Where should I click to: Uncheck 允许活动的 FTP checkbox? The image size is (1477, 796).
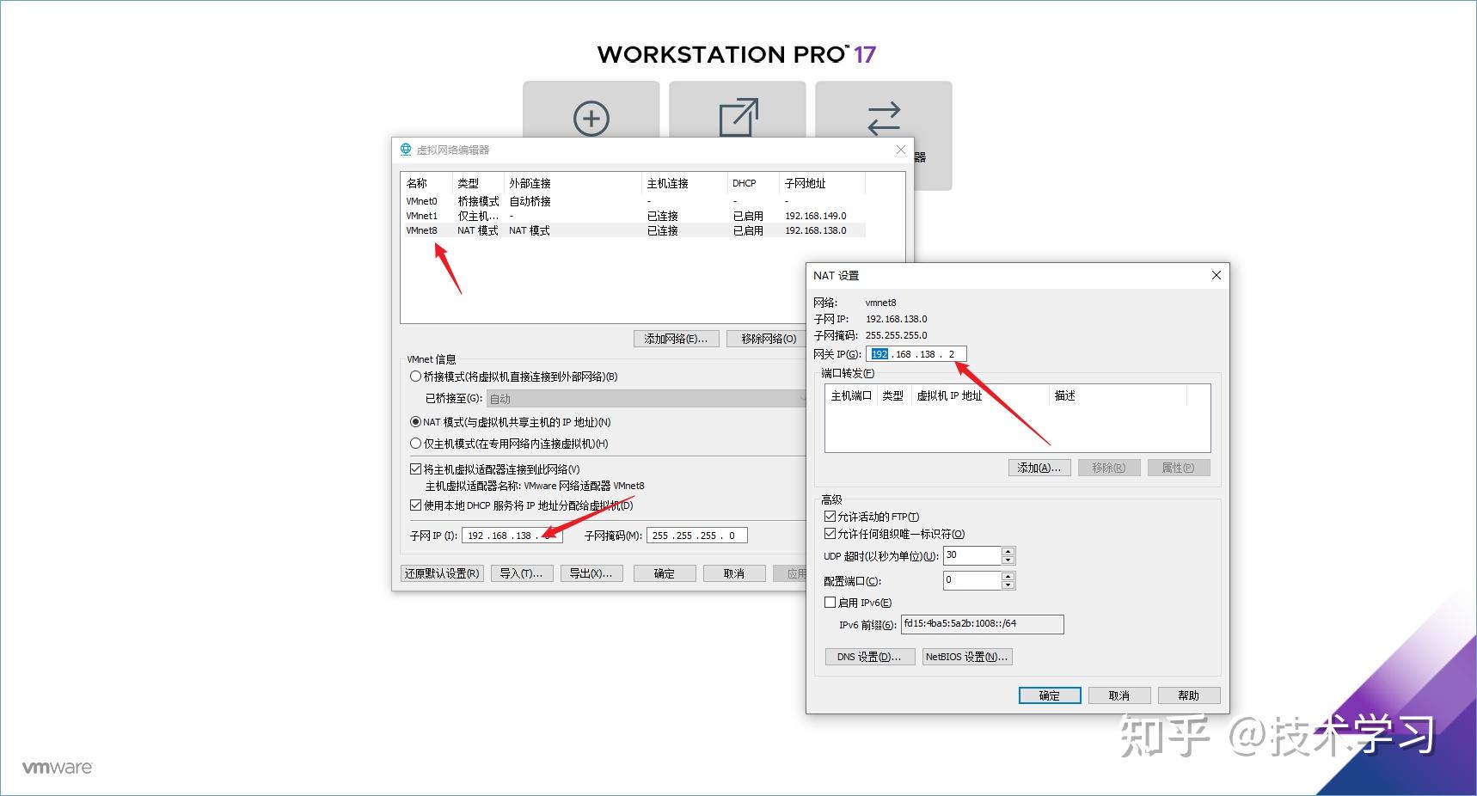[x=830, y=517]
